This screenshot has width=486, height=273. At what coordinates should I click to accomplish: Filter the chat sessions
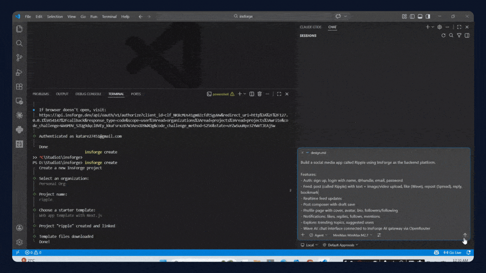[459, 36]
